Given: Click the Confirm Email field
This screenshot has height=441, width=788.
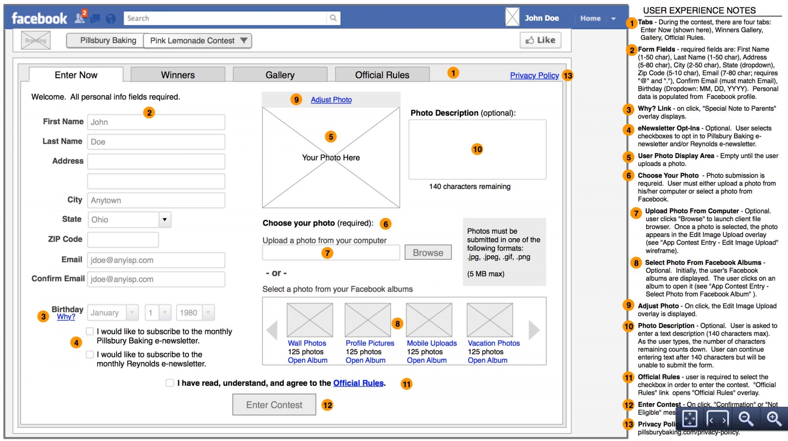Looking at the screenshot, I should click(x=156, y=279).
